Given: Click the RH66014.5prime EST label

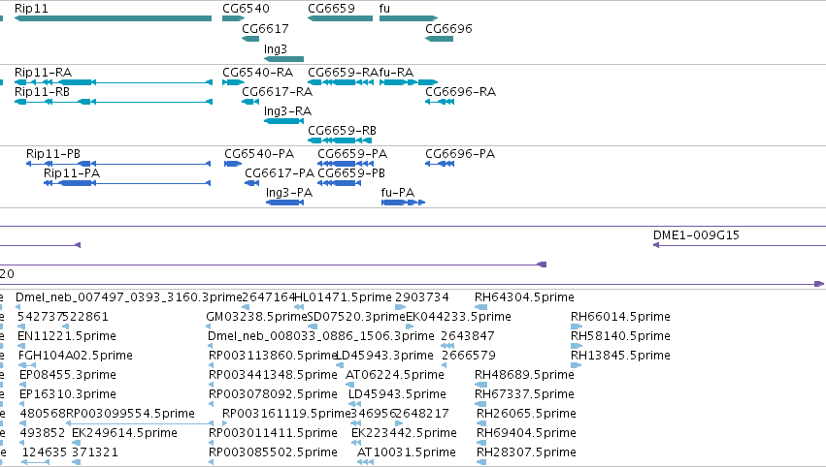Looking at the screenshot, I should coord(620,317).
